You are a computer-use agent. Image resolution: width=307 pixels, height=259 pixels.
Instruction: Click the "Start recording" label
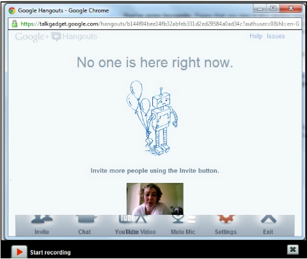(x=51, y=253)
